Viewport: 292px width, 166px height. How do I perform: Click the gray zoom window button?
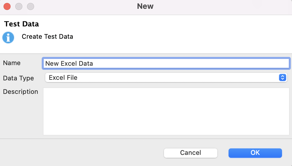(31, 6)
